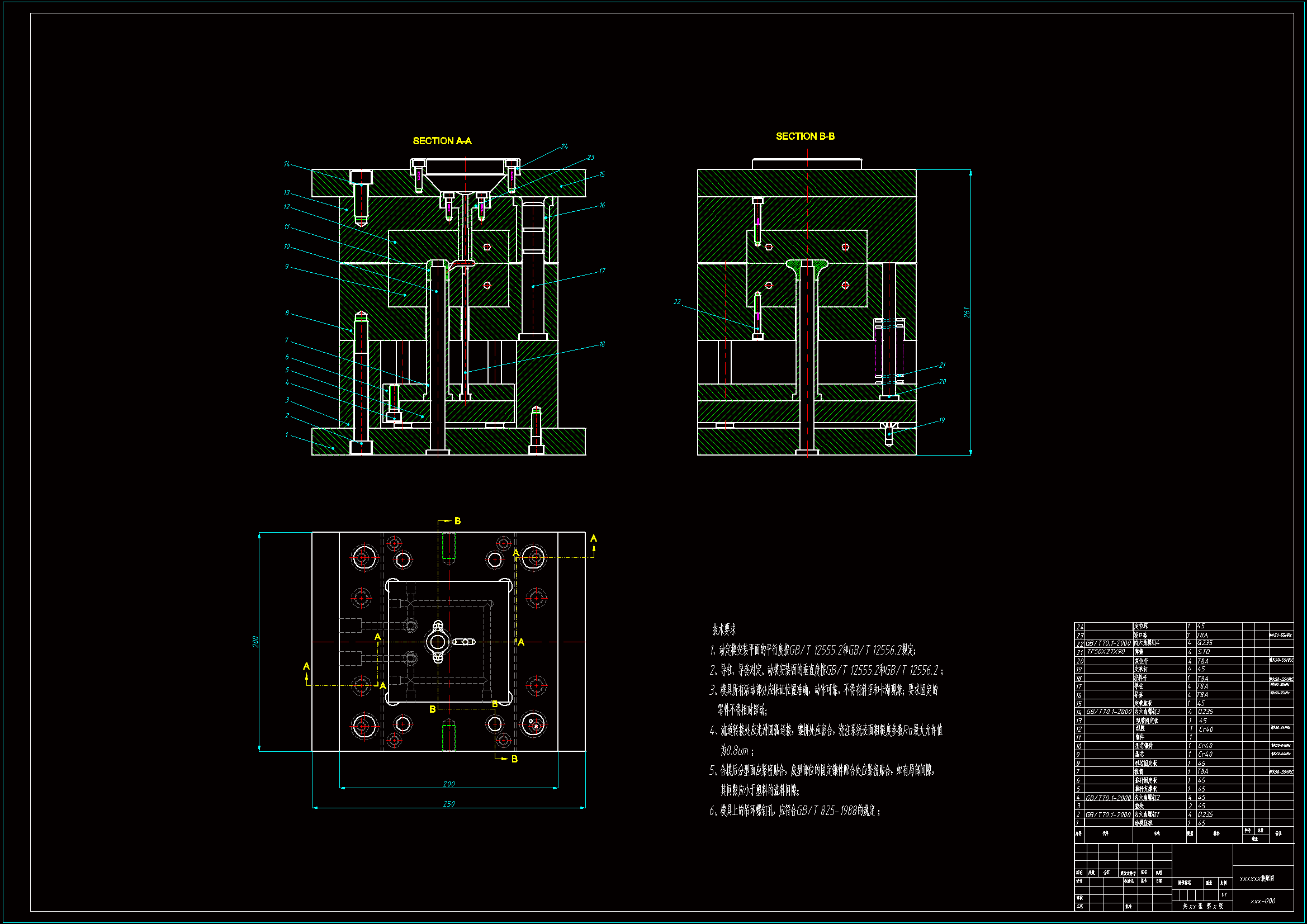Select balloon number 22 in Section B-B
1307x924 pixels.
click(x=677, y=302)
